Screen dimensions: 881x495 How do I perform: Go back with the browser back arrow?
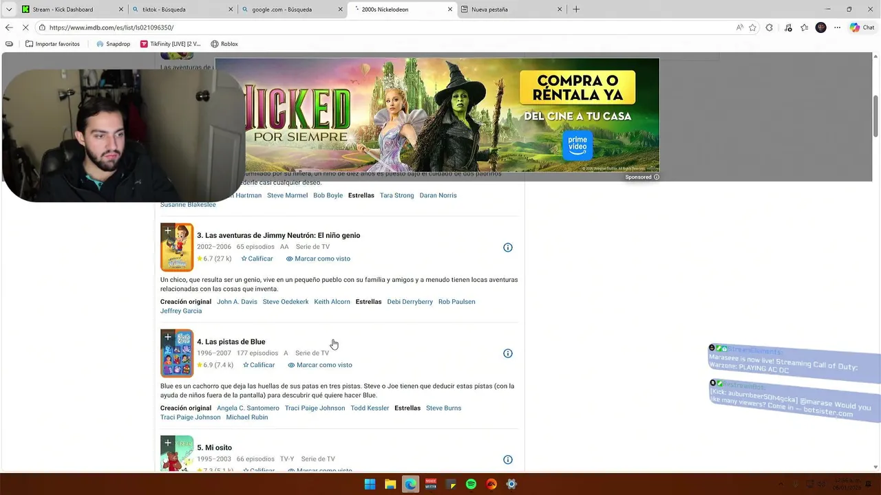[8, 27]
